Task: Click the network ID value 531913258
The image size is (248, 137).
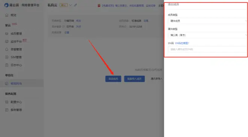Action: [136, 27]
